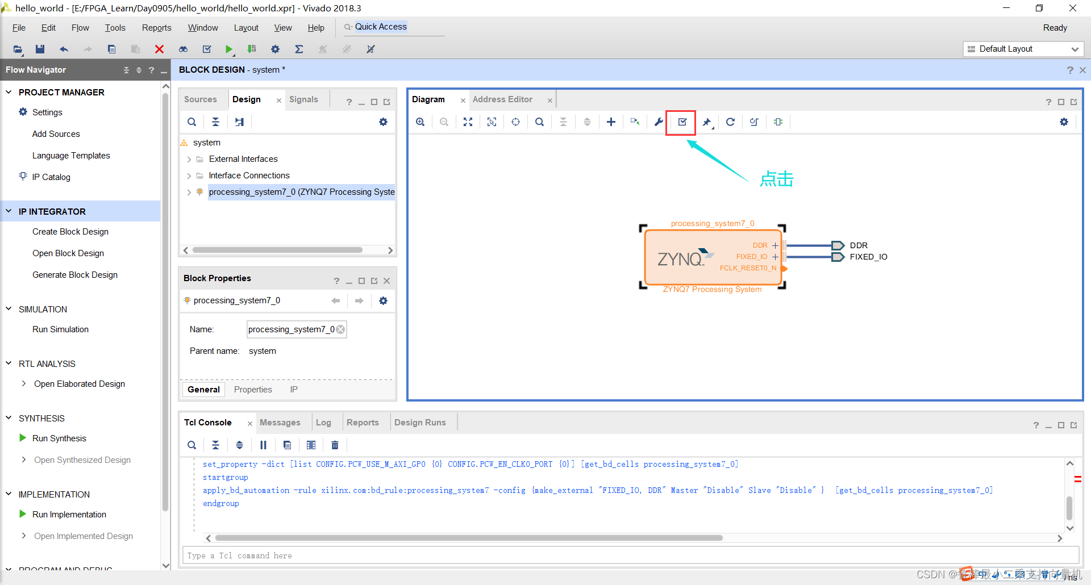The height and width of the screenshot is (585, 1091).
Task: Expand the FIXED_IO plus on ZYNQ block
Action: pos(775,257)
